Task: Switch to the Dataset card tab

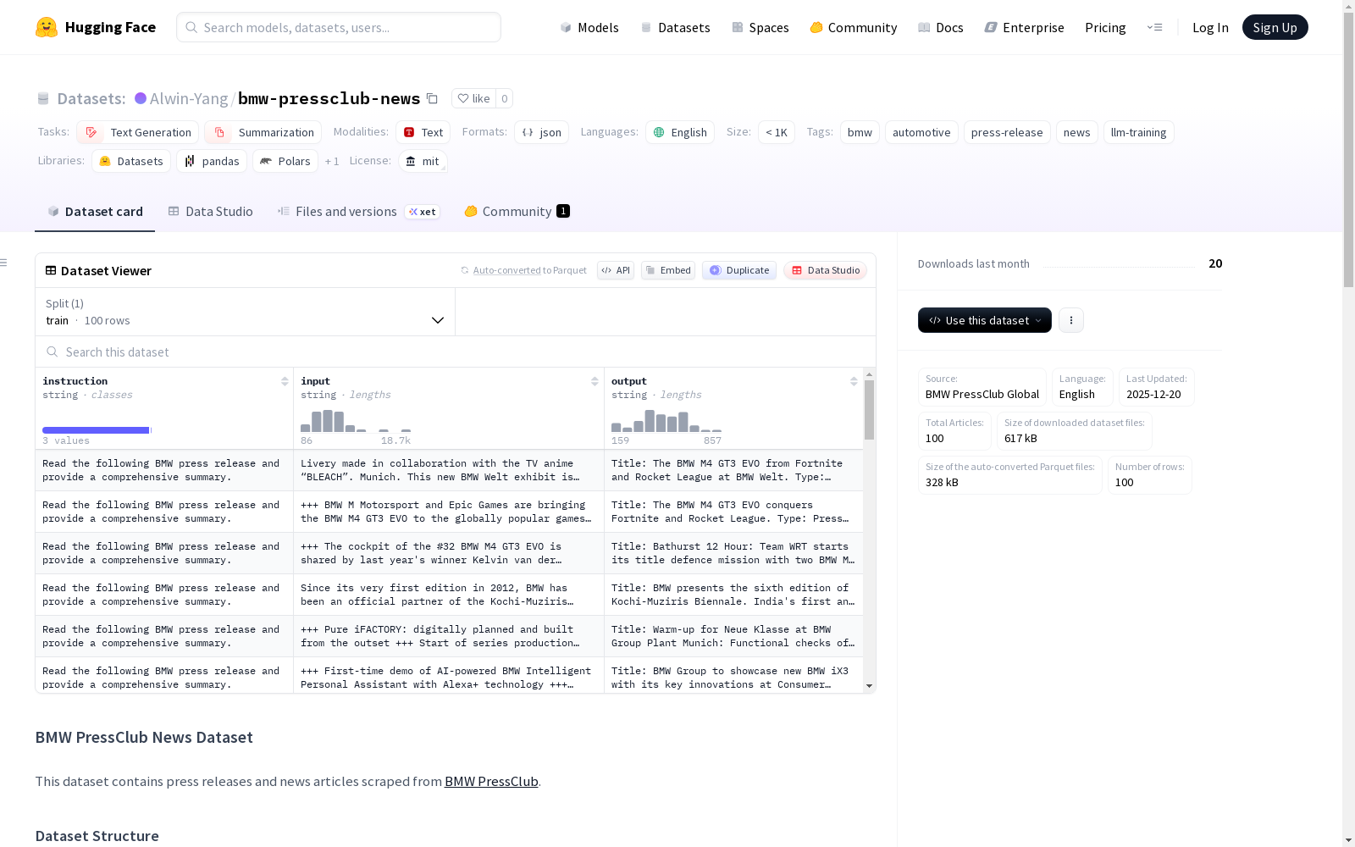Action: 95,212
